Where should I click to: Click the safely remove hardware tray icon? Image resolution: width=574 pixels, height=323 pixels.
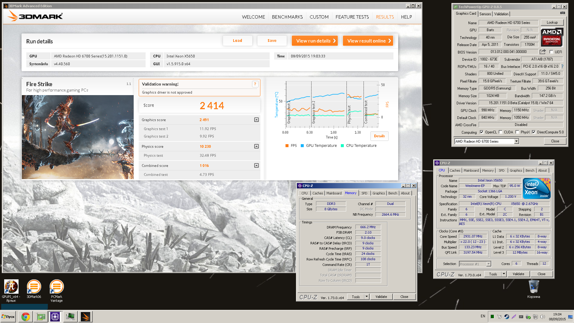pos(528,316)
